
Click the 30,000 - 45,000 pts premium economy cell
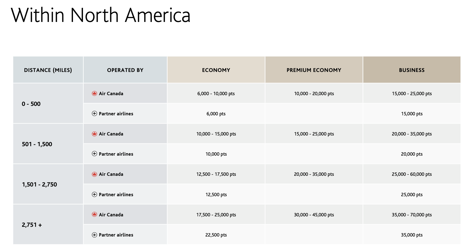[x=314, y=215]
